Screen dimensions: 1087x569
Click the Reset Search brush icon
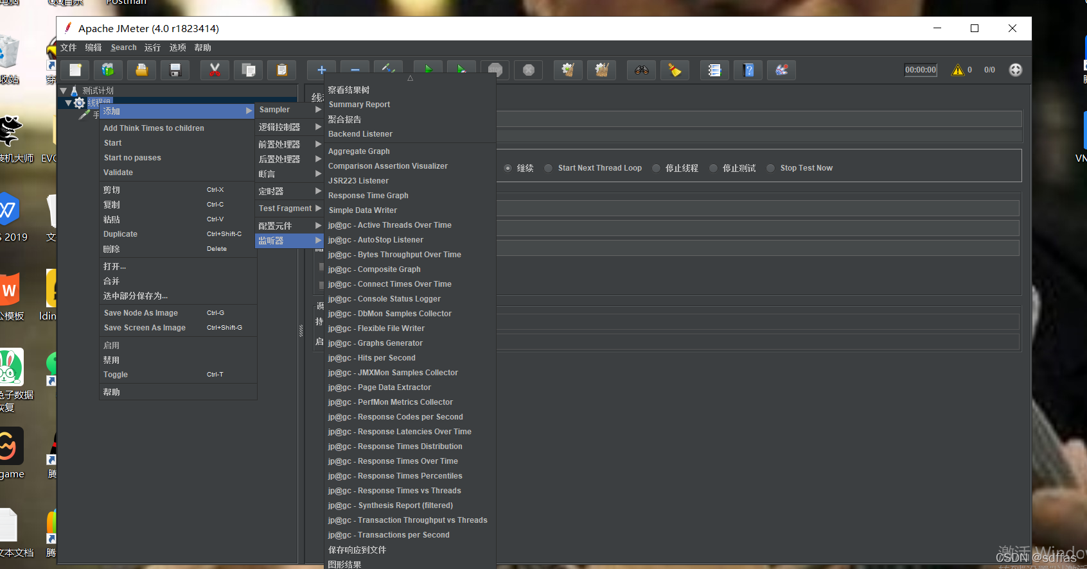(675, 70)
